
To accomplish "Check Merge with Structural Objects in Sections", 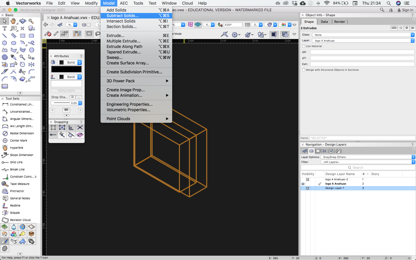I will [x=304, y=70].
